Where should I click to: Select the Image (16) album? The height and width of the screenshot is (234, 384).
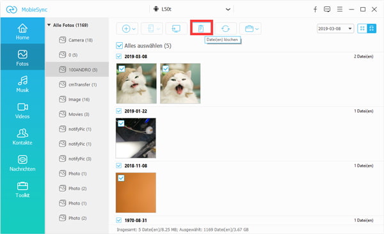pyautogui.click(x=77, y=99)
